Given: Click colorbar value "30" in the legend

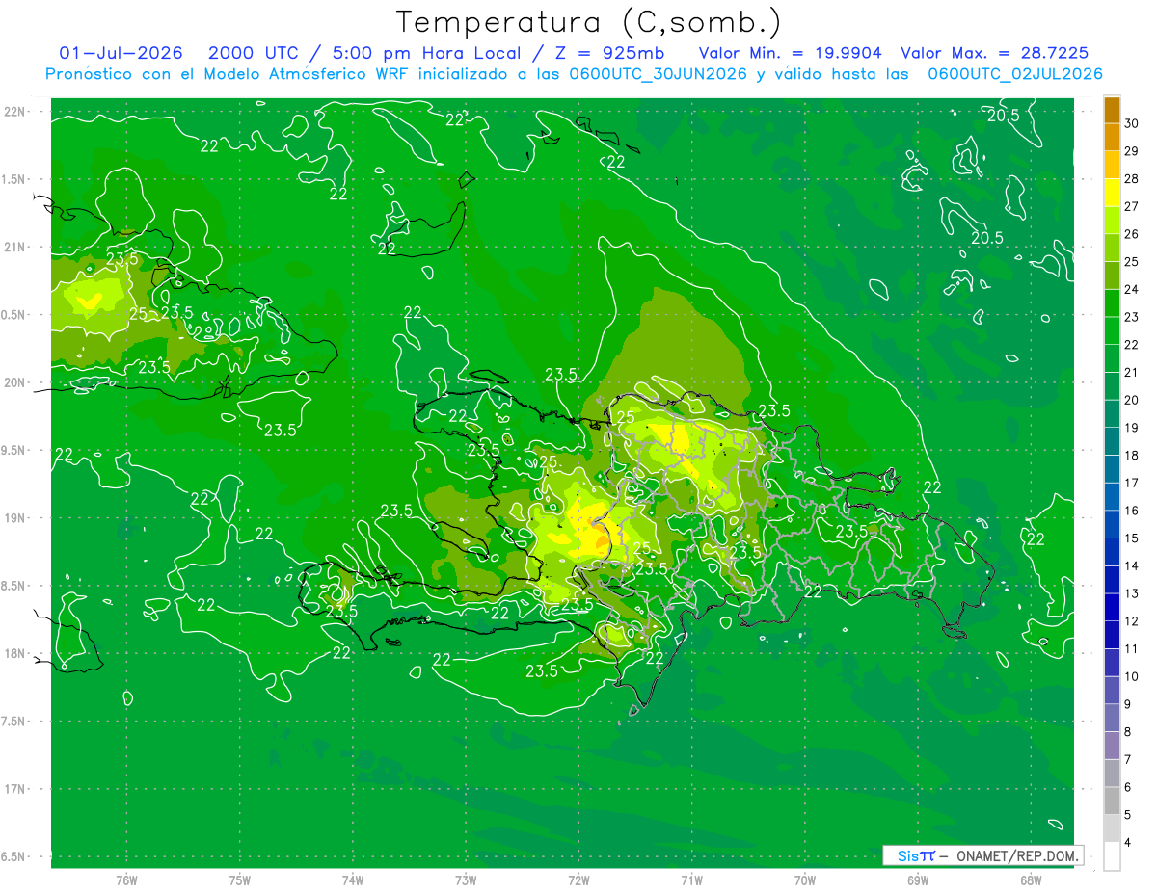Looking at the screenshot, I should (x=1132, y=123).
